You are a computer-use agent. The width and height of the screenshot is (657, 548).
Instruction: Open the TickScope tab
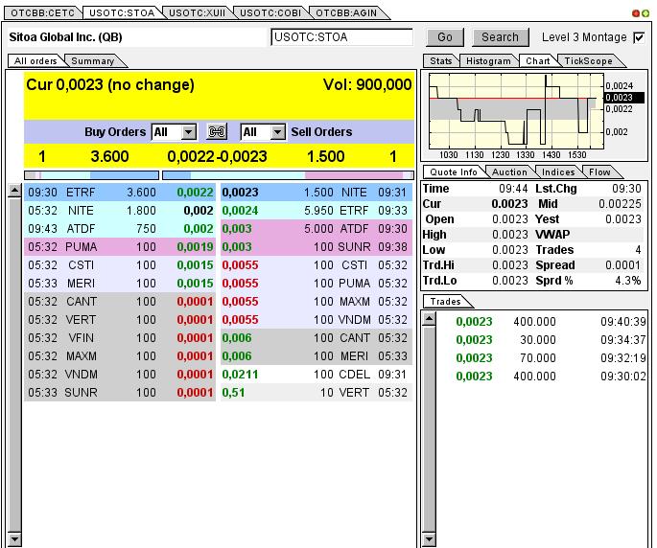click(588, 61)
